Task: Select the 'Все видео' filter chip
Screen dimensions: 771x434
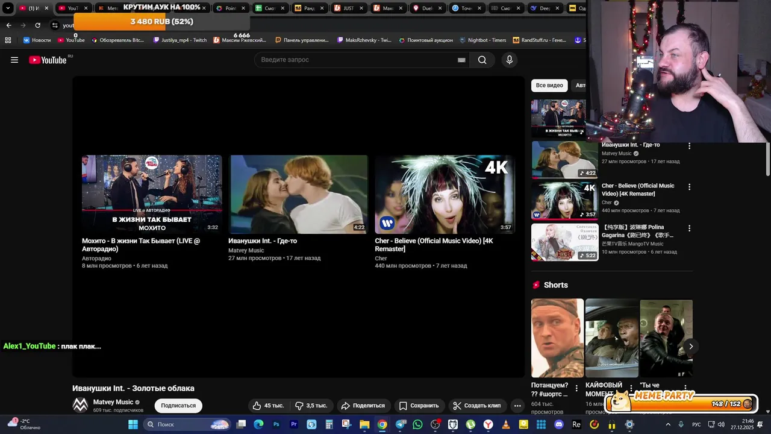Action: point(549,86)
